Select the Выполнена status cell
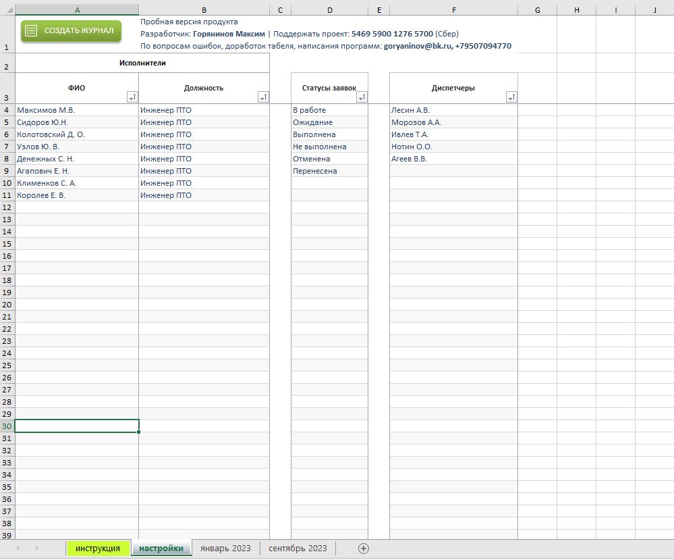Screen dimensions: 674x560 pyautogui.click(x=330, y=134)
